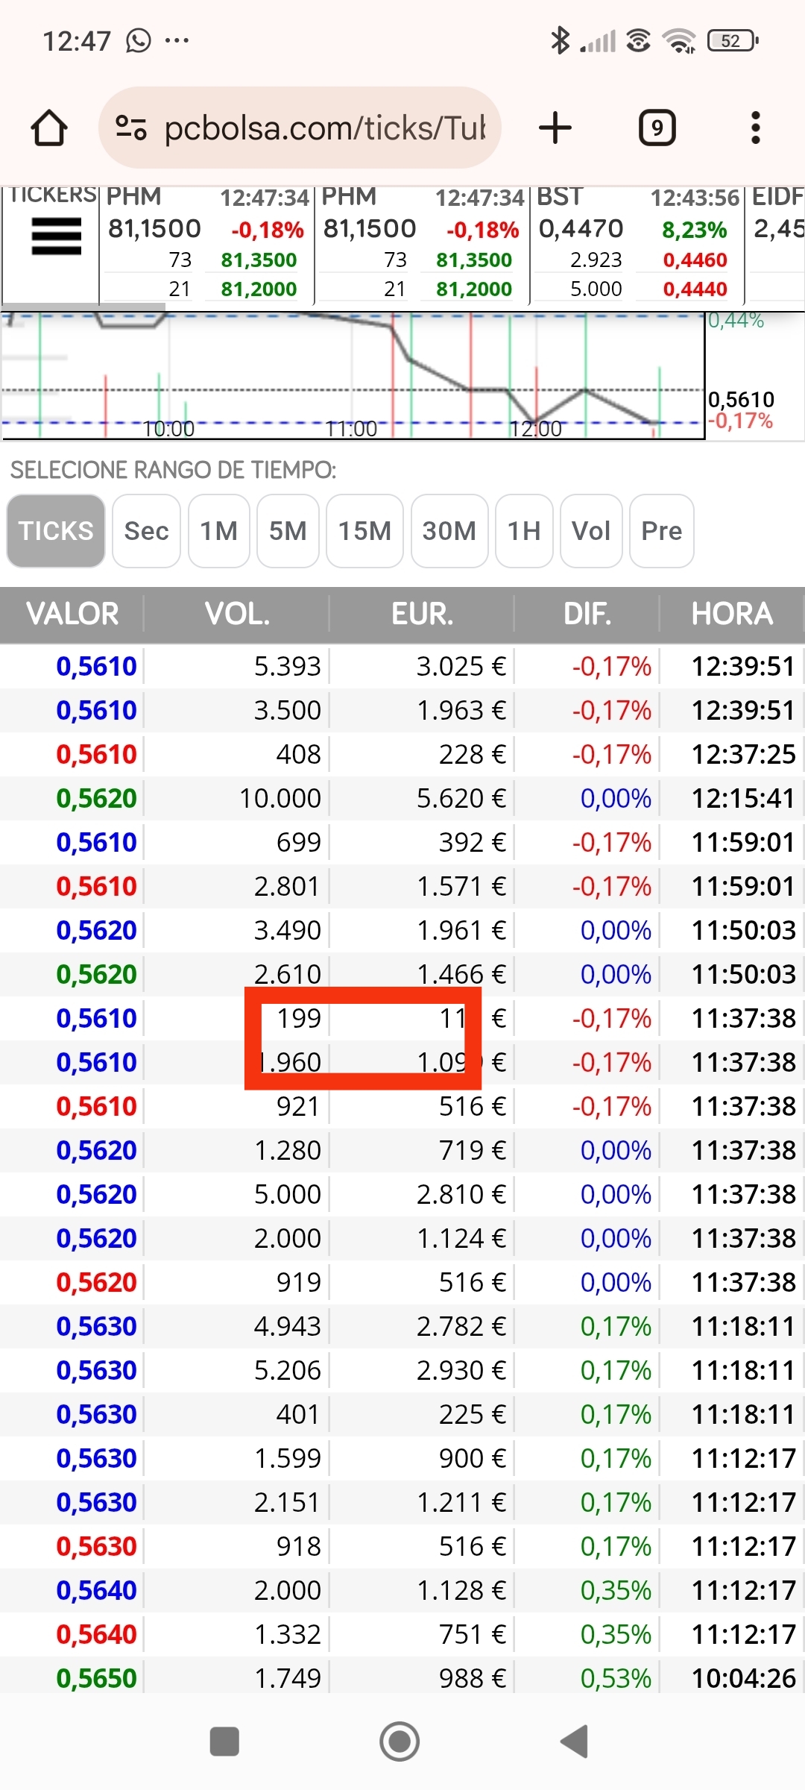Click the 1.124 € amount cell
The width and height of the screenshot is (805, 1790).
tap(461, 1238)
